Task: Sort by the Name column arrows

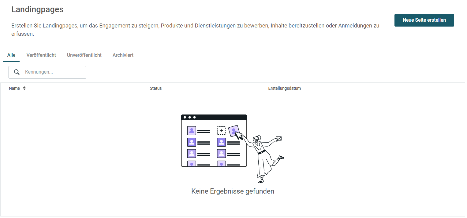Action: (24, 88)
